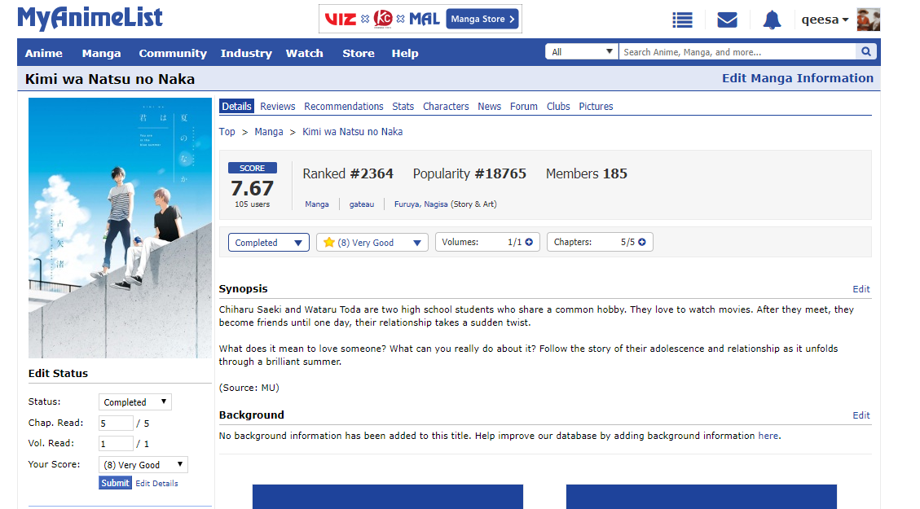
Task: Open the Characters tab
Action: (446, 107)
